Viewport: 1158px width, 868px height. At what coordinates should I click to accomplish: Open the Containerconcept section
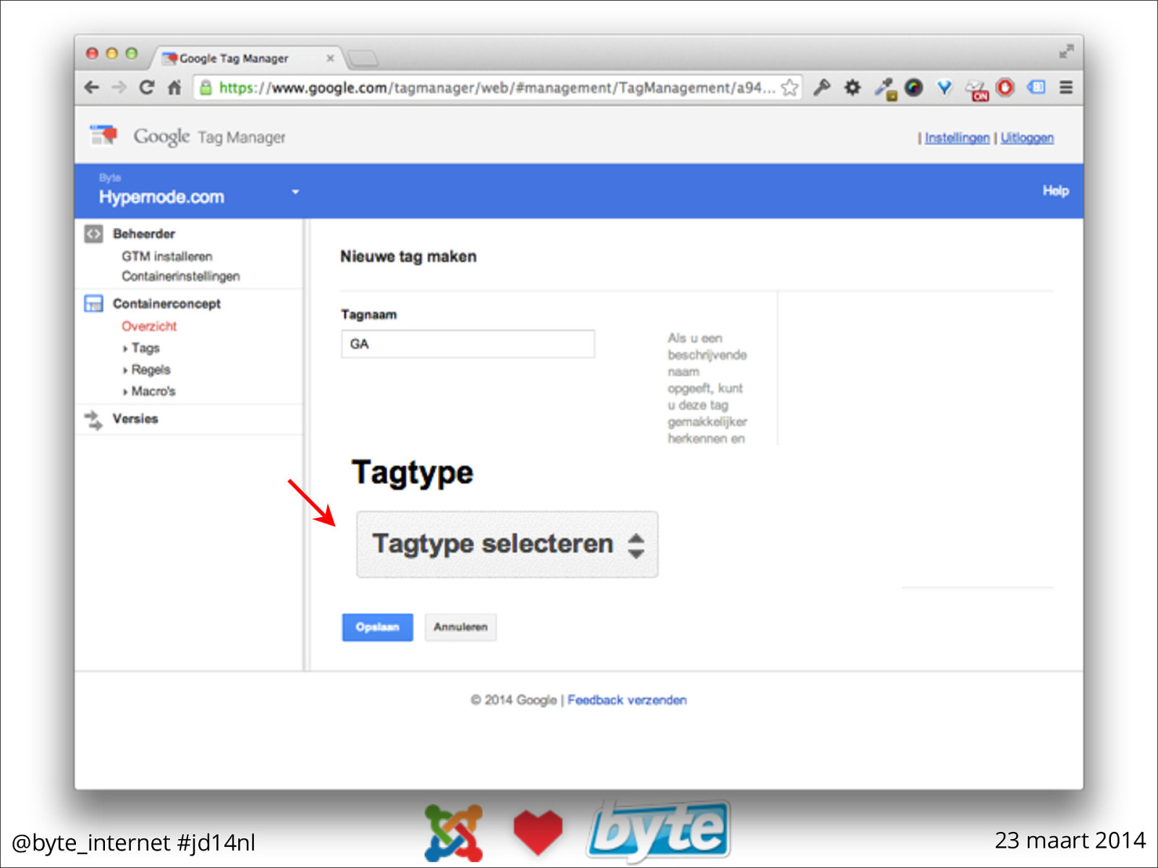click(x=166, y=304)
